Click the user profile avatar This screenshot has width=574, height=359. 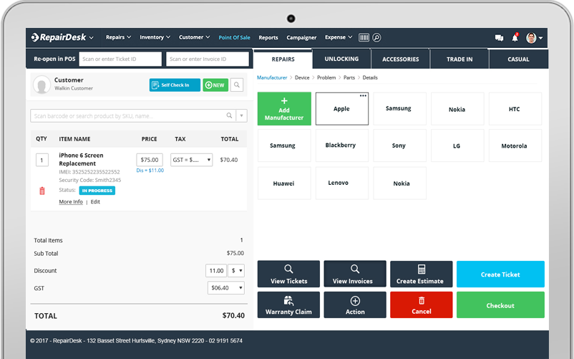(531, 37)
